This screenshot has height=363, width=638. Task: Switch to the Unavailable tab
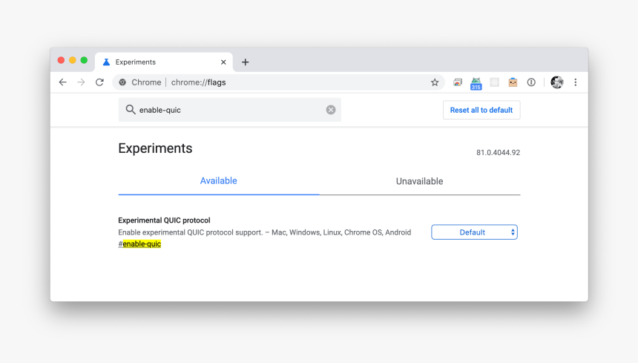pyautogui.click(x=419, y=181)
